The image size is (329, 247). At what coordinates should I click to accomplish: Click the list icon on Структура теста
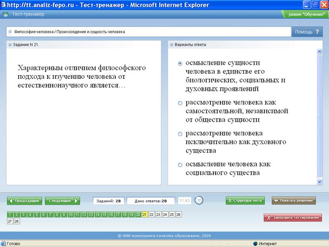[230, 201]
